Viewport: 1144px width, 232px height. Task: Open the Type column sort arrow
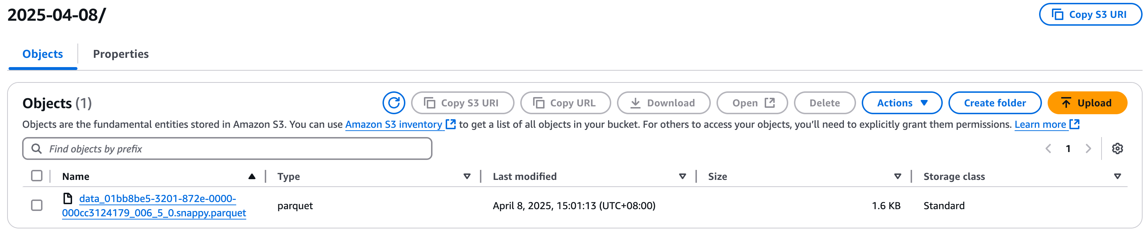pyautogui.click(x=467, y=176)
